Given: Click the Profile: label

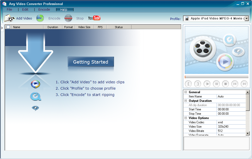Looking at the screenshot, I should 175,19.
